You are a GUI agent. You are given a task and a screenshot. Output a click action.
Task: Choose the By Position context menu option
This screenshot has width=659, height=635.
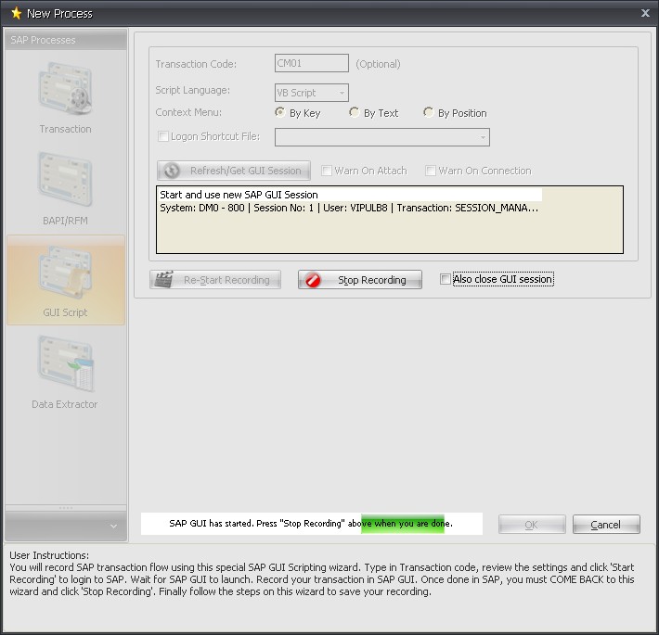pos(429,112)
